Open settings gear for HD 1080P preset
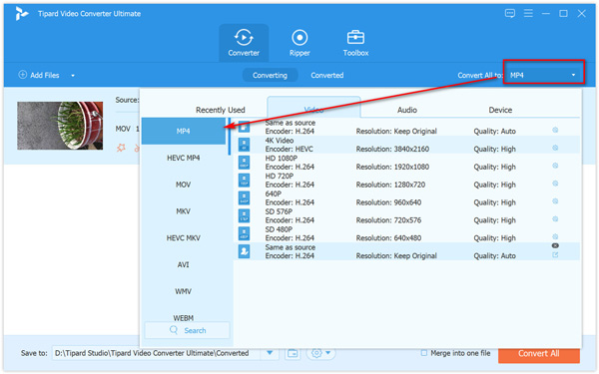 pos(555,166)
